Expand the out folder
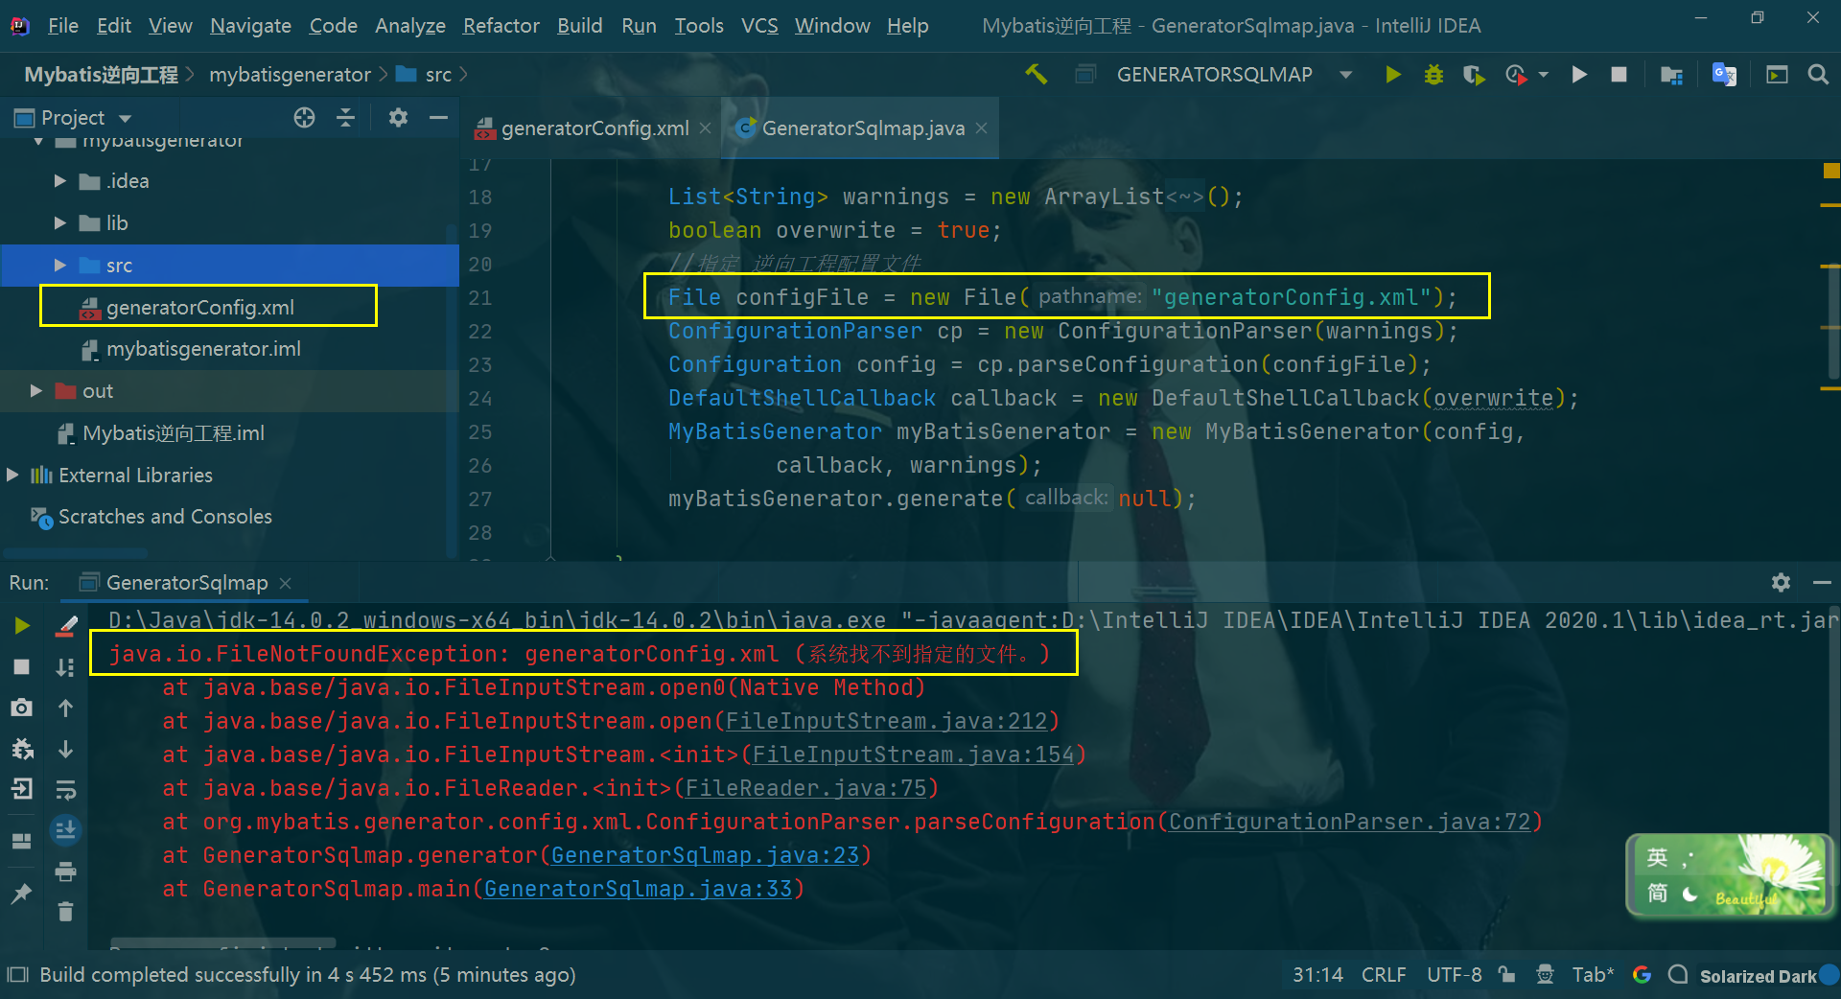 click(36, 391)
